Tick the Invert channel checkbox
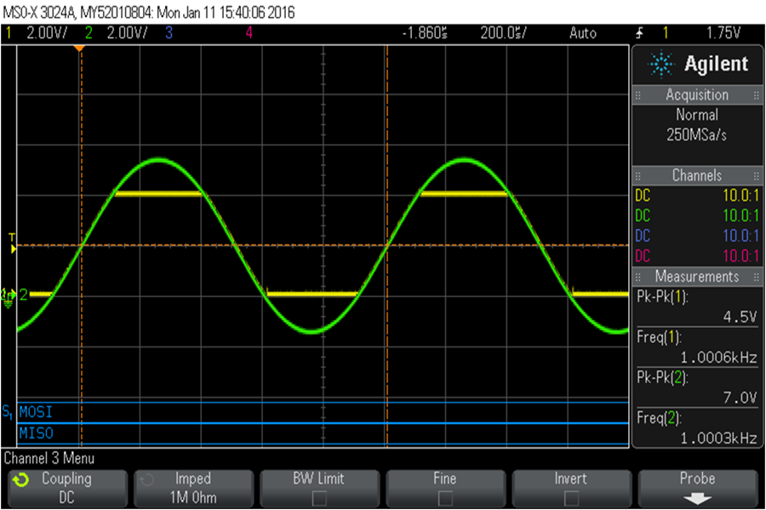Screen dimensions: 766x510 coord(571,498)
